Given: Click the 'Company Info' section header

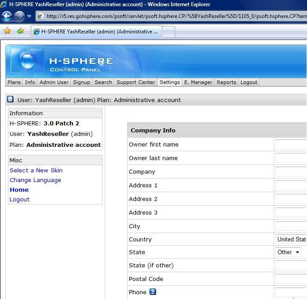Looking at the screenshot, I should (x=153, y=130).
